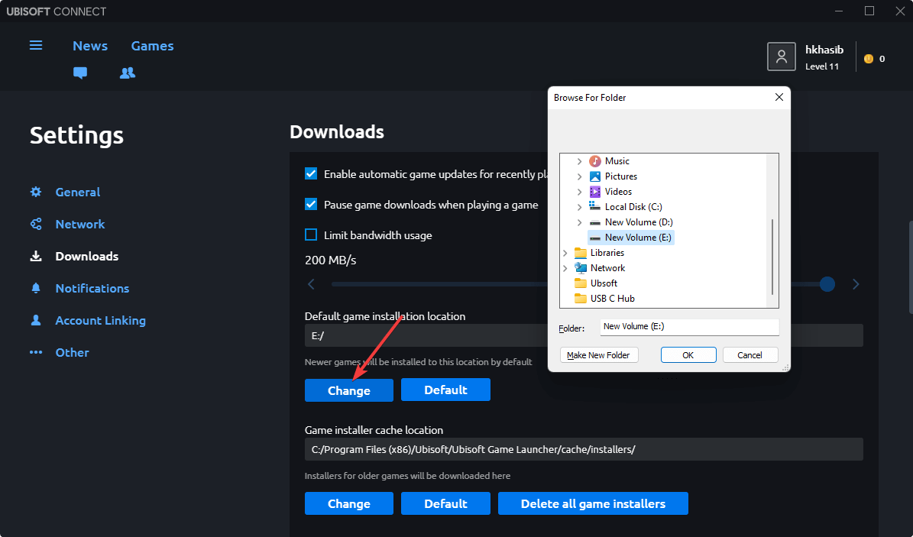Click the Libraries folder icon
Screen dimensions: 913x537
point(581,252)
